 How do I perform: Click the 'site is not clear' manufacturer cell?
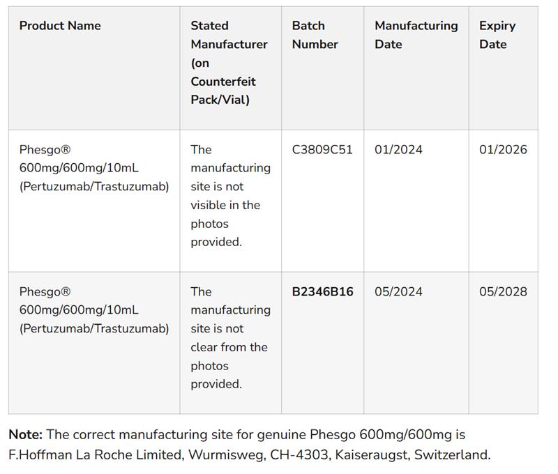(x=230, y=338)
